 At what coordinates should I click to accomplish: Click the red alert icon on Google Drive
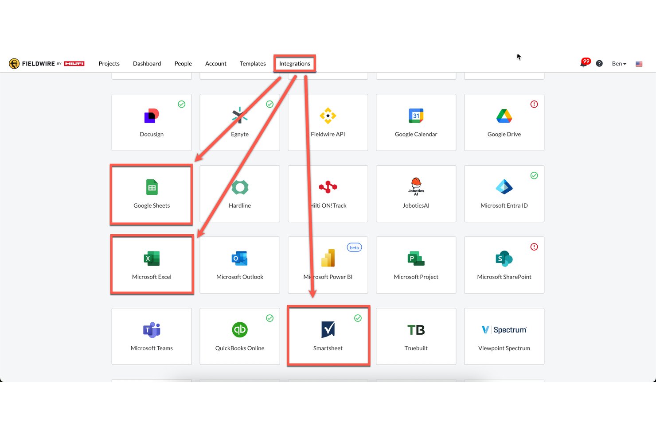click(534, 104)
